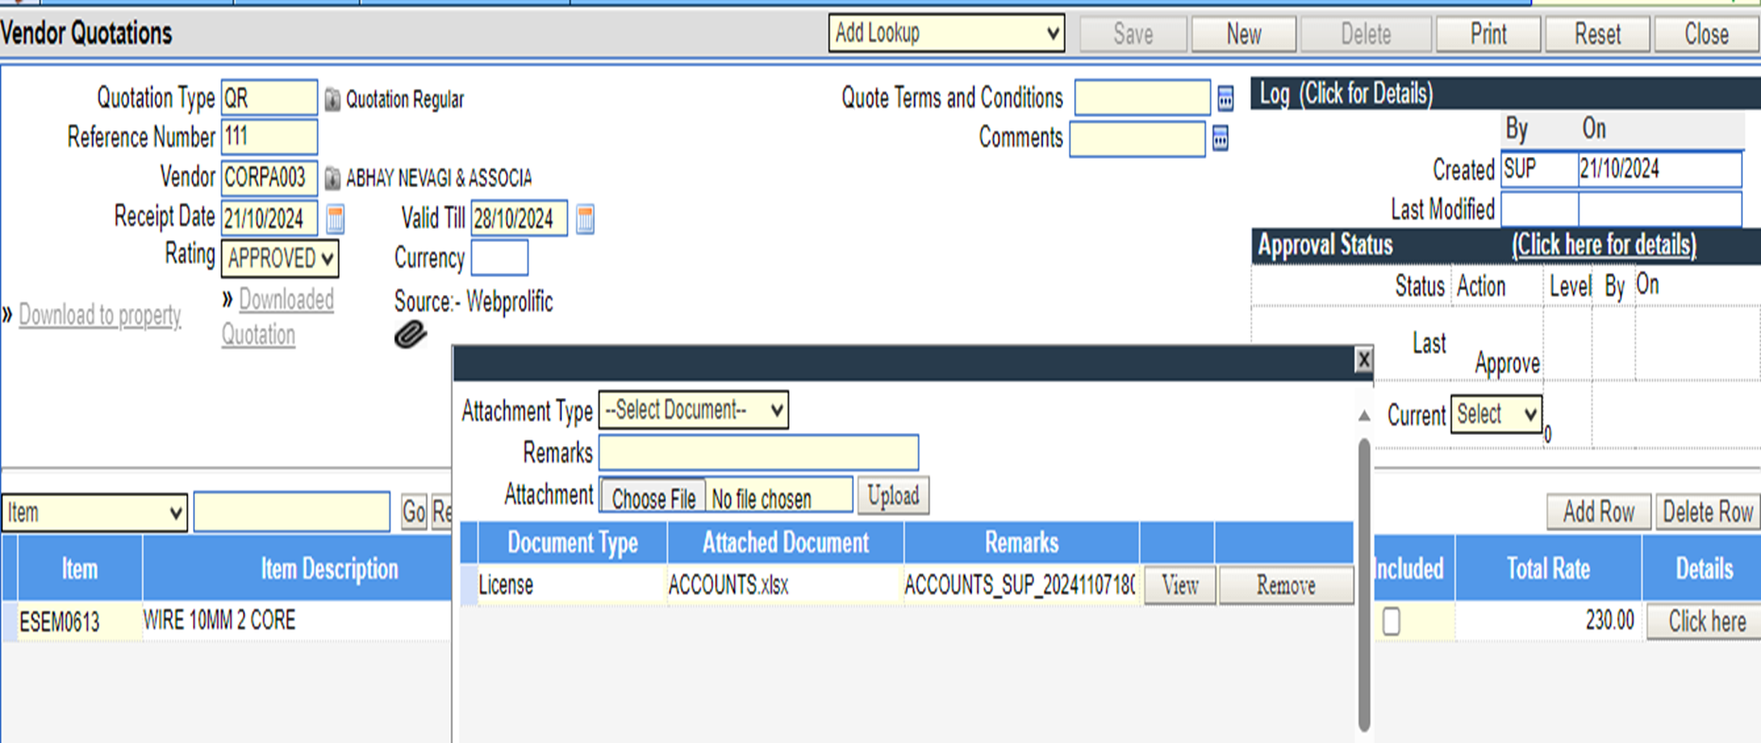Open the Rating dropdown showing APPROVED
Viewport: 1761px width, 743px height.
[280, 259]
